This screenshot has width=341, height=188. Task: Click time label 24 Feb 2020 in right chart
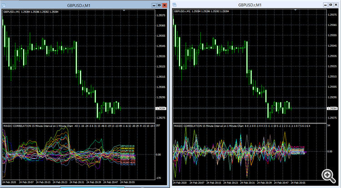(180, 183)
